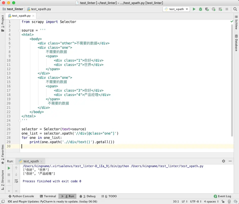Hide the Run tool window
The image size is (239, 204).
[x=230, y=161]
